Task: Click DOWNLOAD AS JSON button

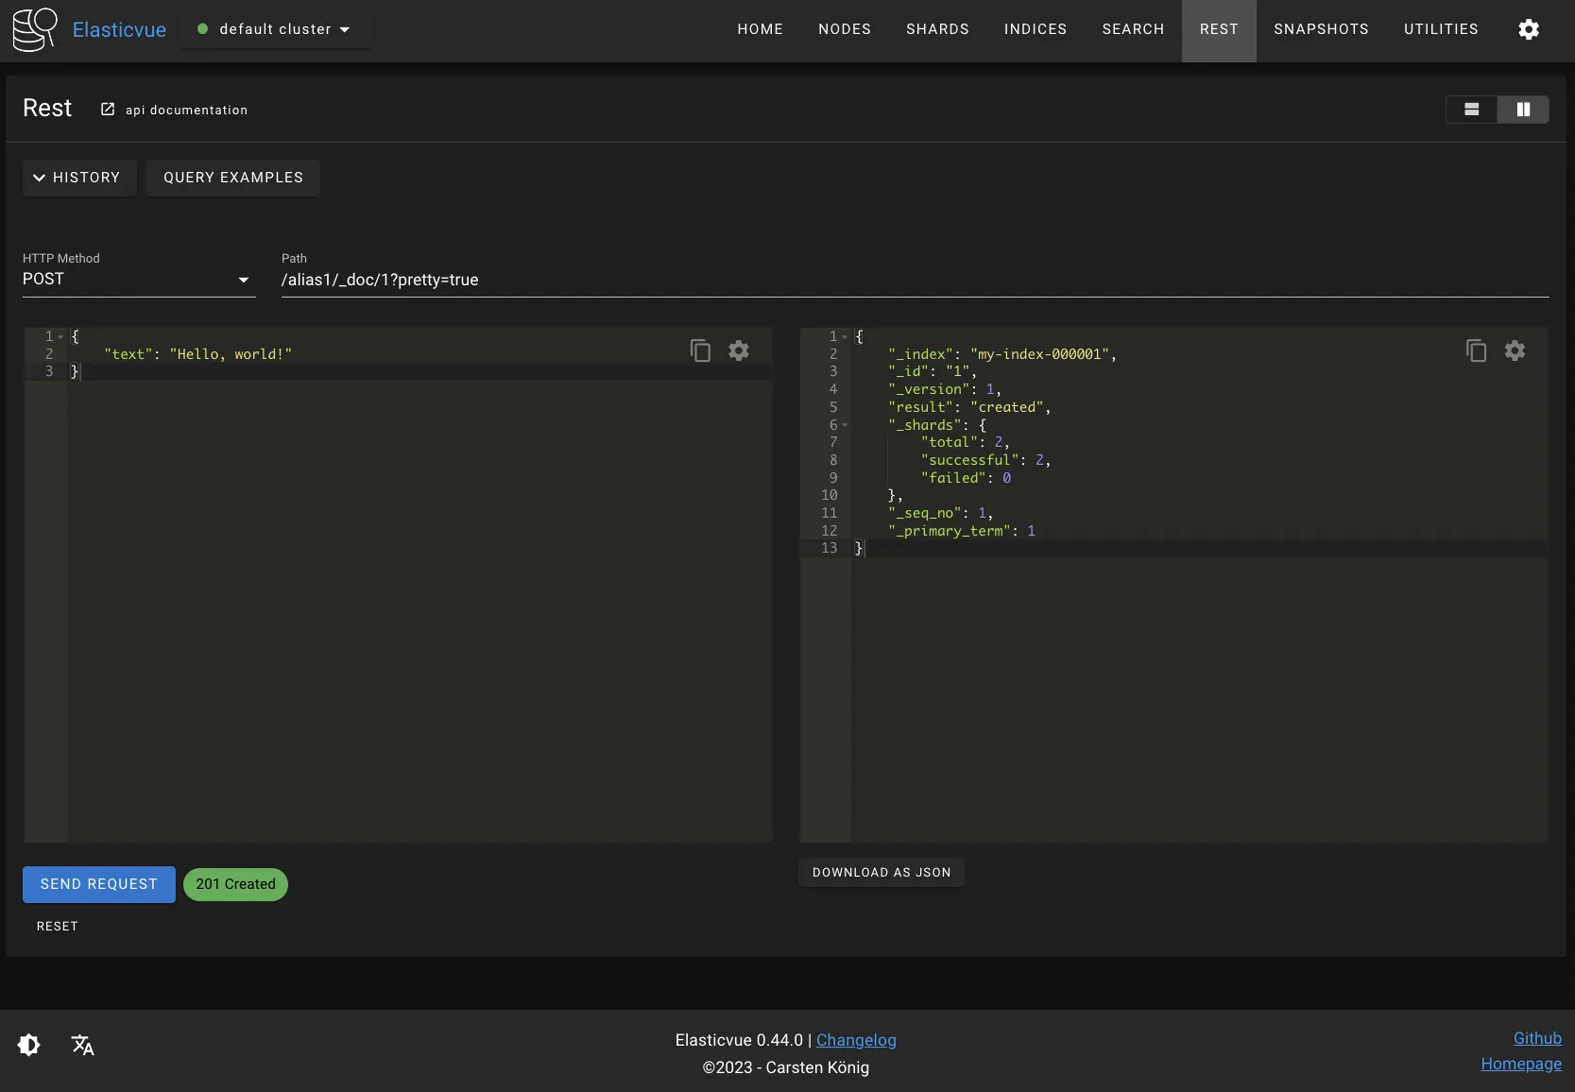Action: [882, 873]
